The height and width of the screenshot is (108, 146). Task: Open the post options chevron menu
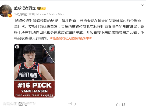pyautogui.click(x=142, y=5)
